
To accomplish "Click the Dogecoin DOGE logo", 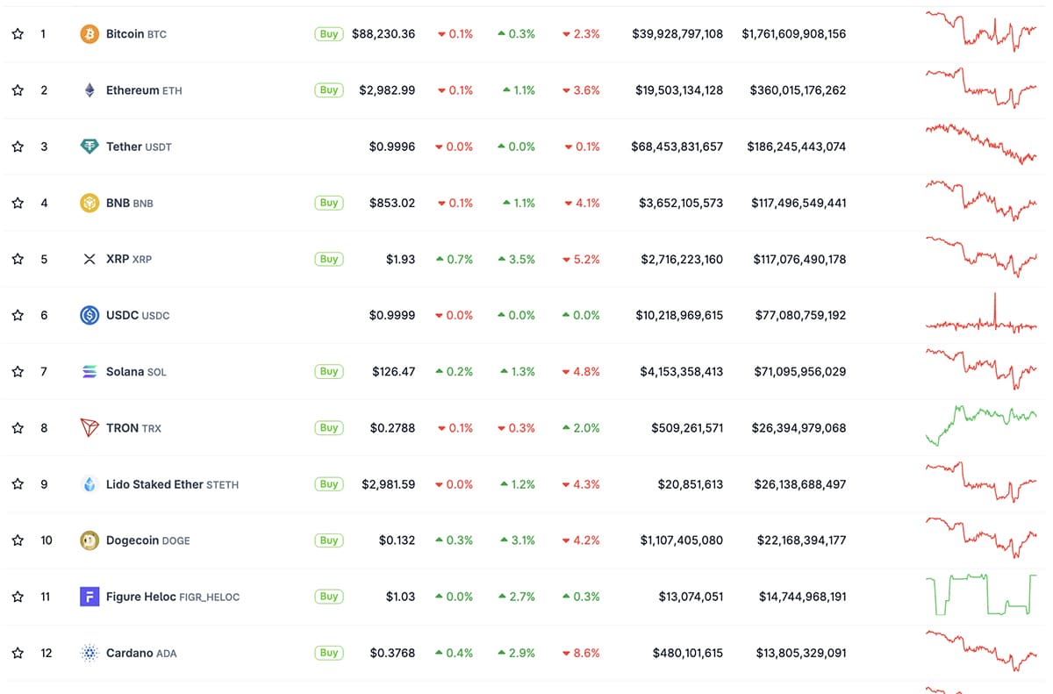I will [x=88, y=540].
